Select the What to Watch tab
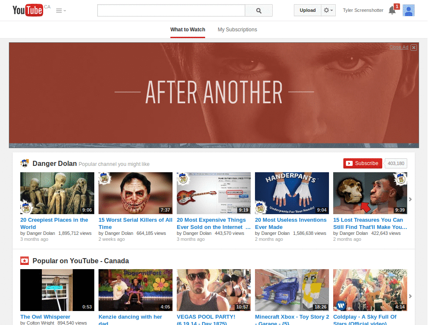 click(187, 30)
